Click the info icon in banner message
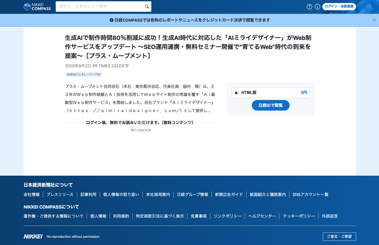This screenshot has height=245, width=379. click(112, 20)
